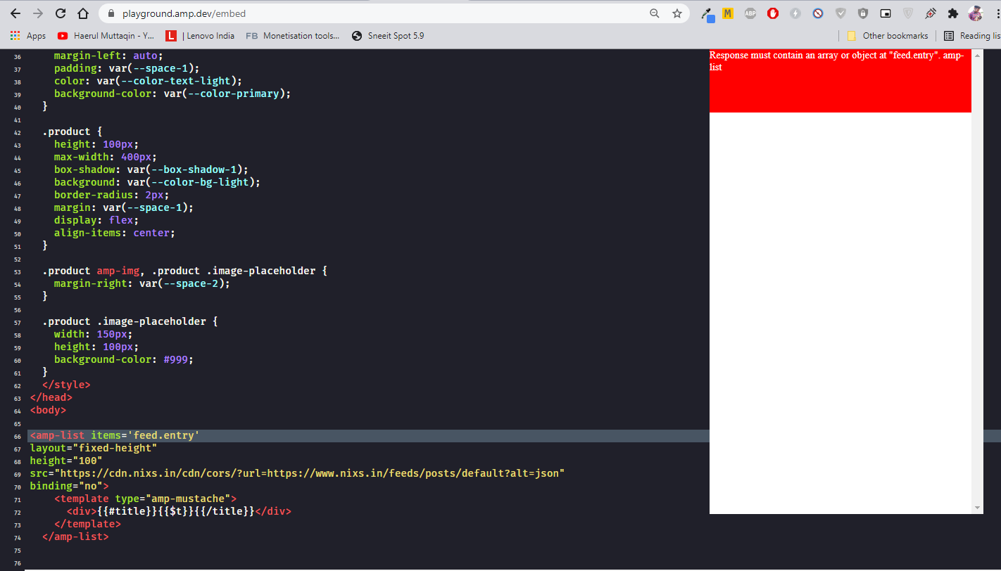Click the padlock site info icon
Image resolution: width=1001 pixels, height=571 pixels.
pos(111,13)
